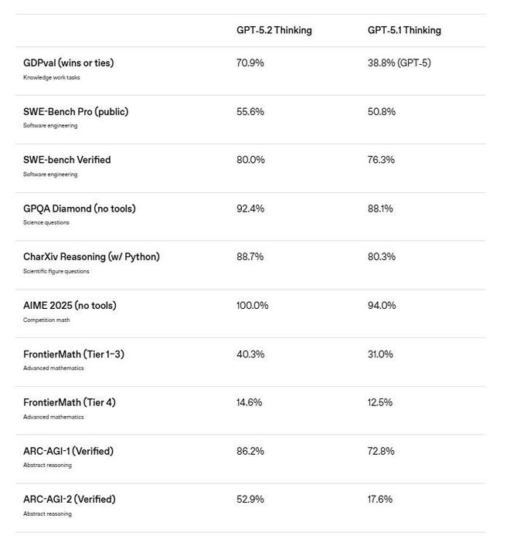
Task: Select the Competition math subtitle
Action: pyautogui.click(x=46, y=320)
